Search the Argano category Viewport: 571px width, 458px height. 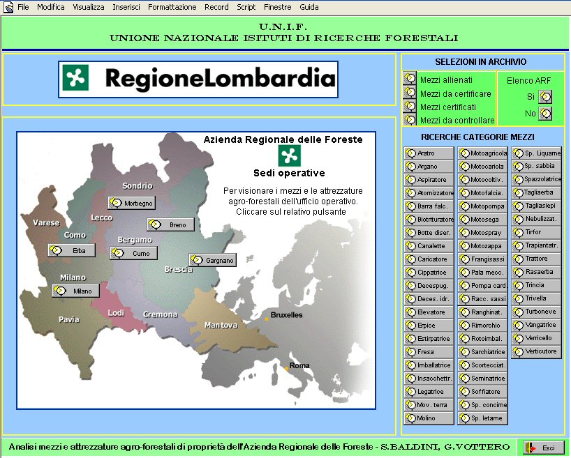429,166
